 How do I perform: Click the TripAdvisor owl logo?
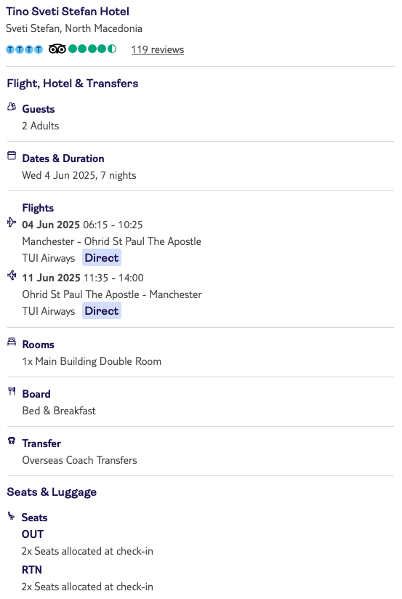pos(57,49)
